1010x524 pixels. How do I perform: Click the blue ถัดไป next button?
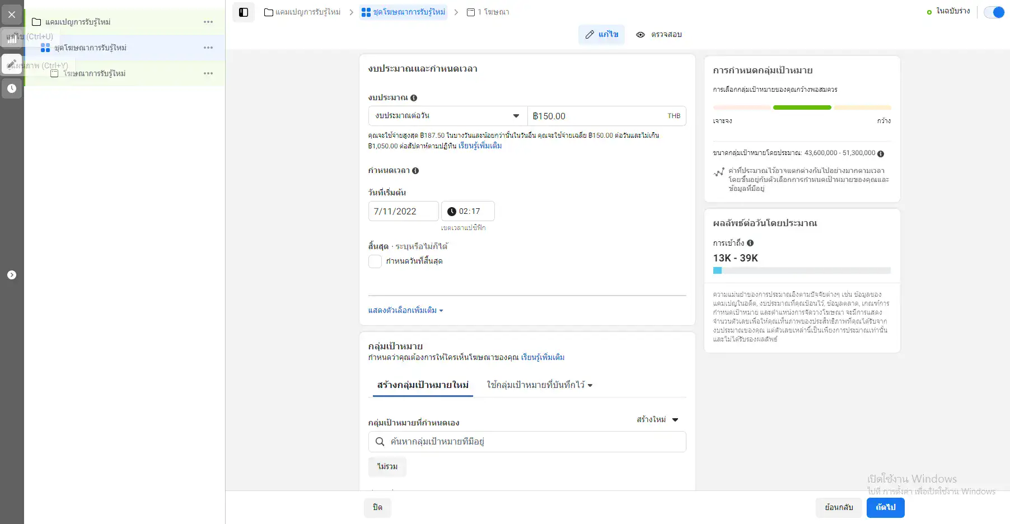tap(885, 507)
